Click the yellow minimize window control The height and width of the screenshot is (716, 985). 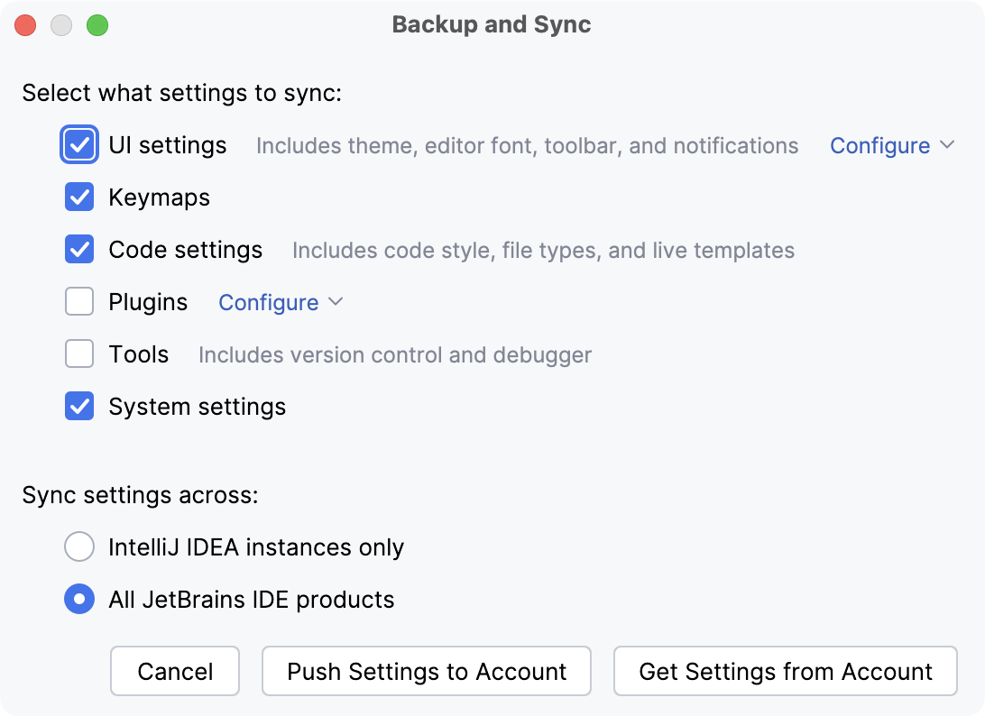point(61,25)
